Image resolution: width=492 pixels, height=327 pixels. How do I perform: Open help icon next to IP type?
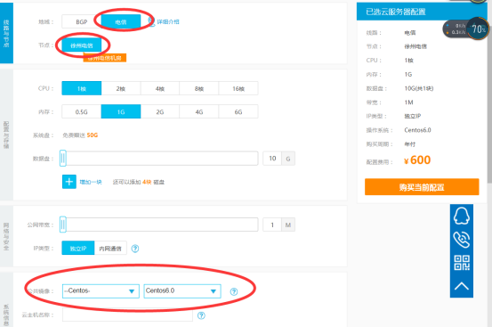(135, 249)
